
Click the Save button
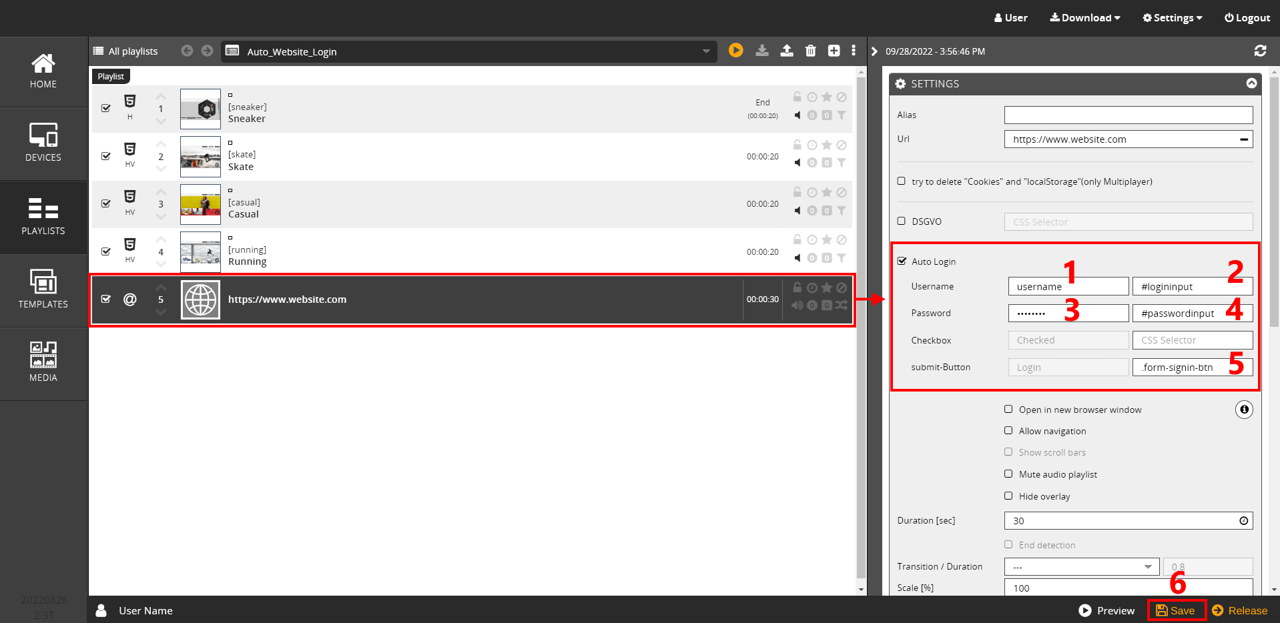1176,610
